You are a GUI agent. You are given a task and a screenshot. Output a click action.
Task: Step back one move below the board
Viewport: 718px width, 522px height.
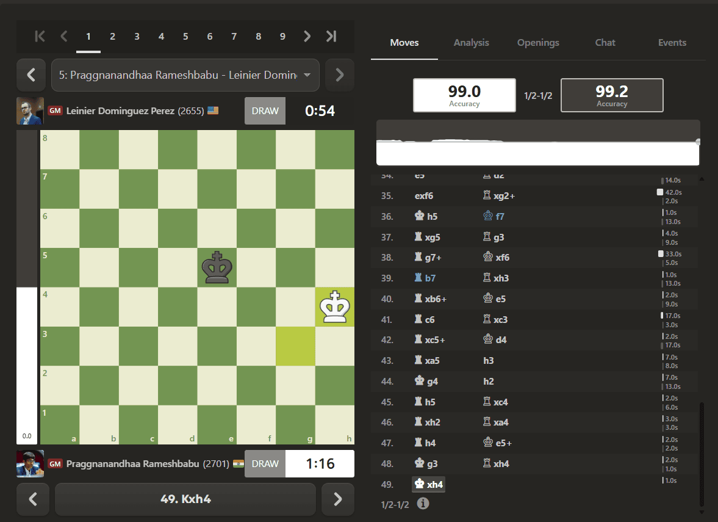pyautogui.click(x=32, y=499)
